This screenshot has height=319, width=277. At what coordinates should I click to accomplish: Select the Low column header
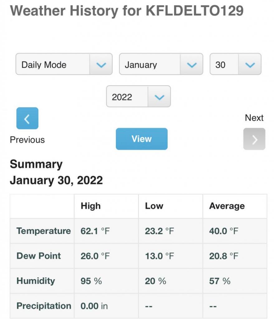(x=154, y=206)
